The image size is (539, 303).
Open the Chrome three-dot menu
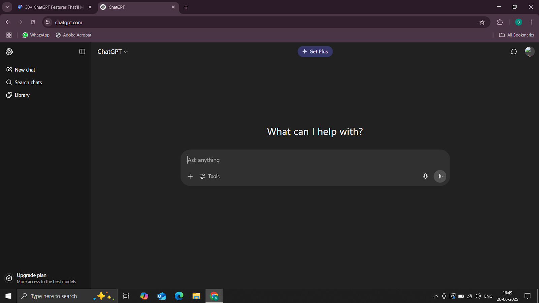point(531,22)
